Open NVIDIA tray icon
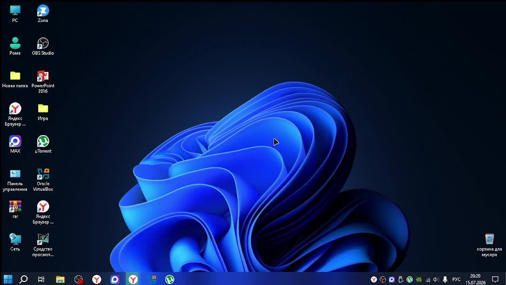This screenshot has width=506, height=285. coord(419,279)
